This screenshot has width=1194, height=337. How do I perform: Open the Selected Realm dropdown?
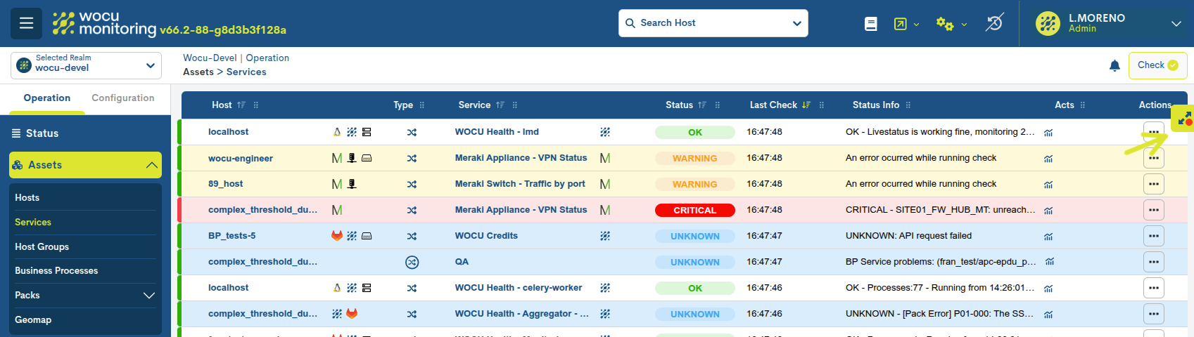(86, 65)
